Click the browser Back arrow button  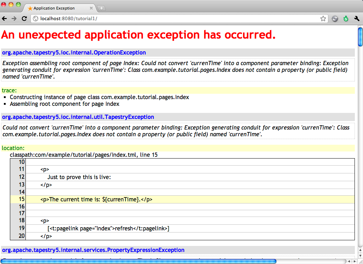pyautogui.click(x=5, y=19)
